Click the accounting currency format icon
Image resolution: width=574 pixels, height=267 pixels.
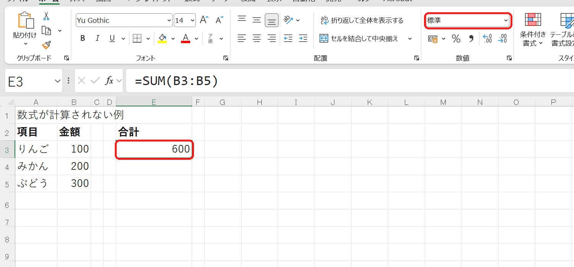point(433,39)
